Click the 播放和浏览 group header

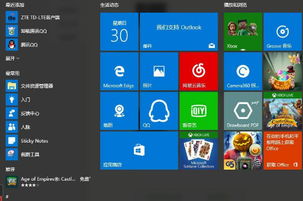click(235, 5)
